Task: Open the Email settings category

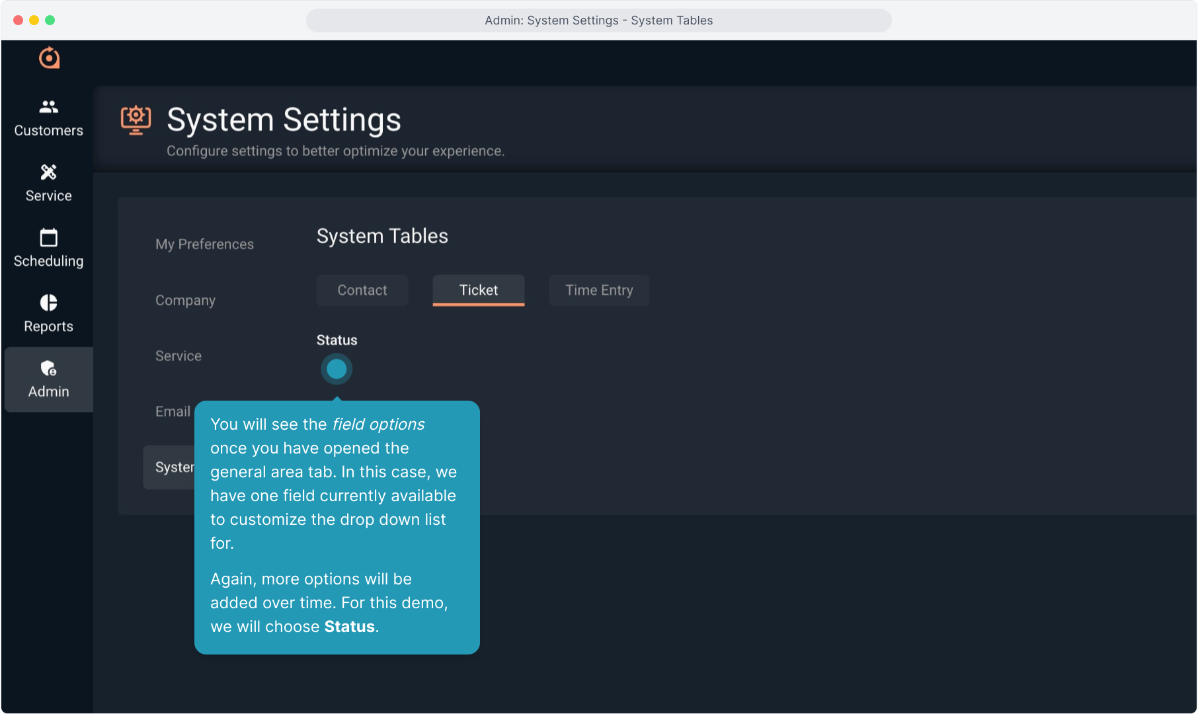Action: pos(173,412)
